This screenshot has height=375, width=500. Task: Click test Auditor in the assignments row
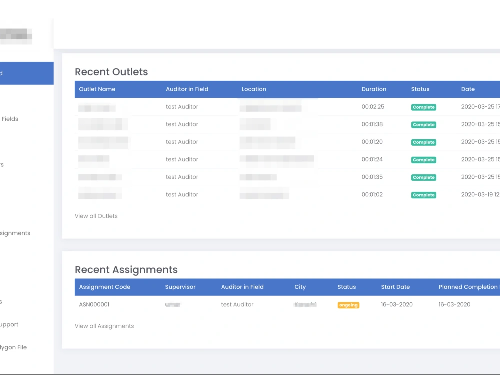click(237, 304)
